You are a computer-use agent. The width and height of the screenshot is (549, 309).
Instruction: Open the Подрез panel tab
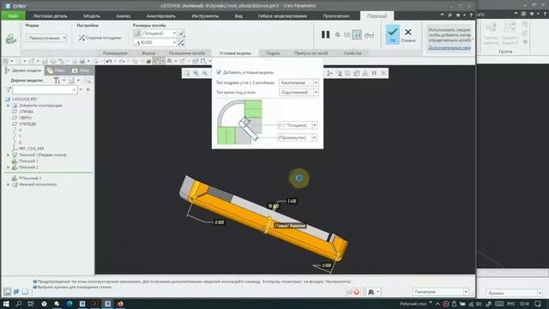tap(273, 53)
